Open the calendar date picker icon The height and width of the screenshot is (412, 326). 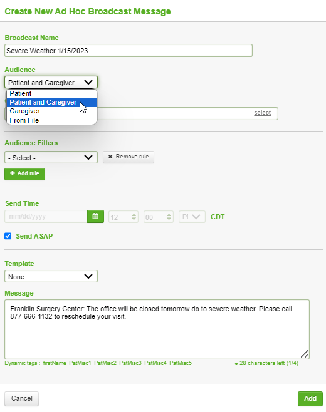pos(95,216)
